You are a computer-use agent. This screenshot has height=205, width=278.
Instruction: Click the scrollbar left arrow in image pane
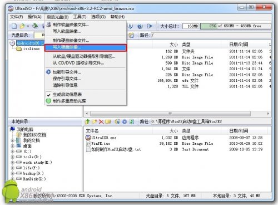(x=87, y=113)
